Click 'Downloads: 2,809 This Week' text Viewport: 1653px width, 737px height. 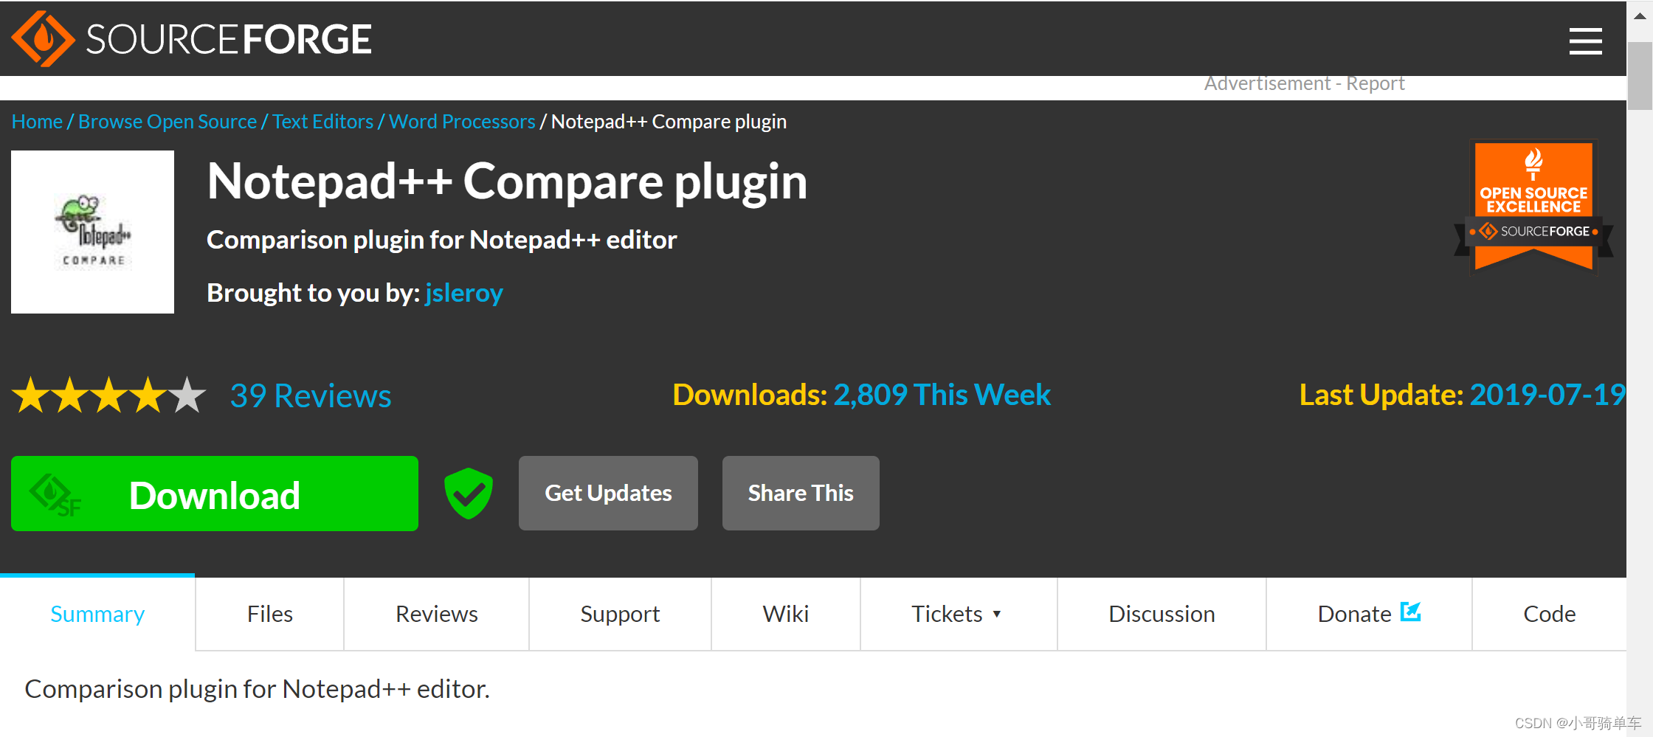(861, 395)
